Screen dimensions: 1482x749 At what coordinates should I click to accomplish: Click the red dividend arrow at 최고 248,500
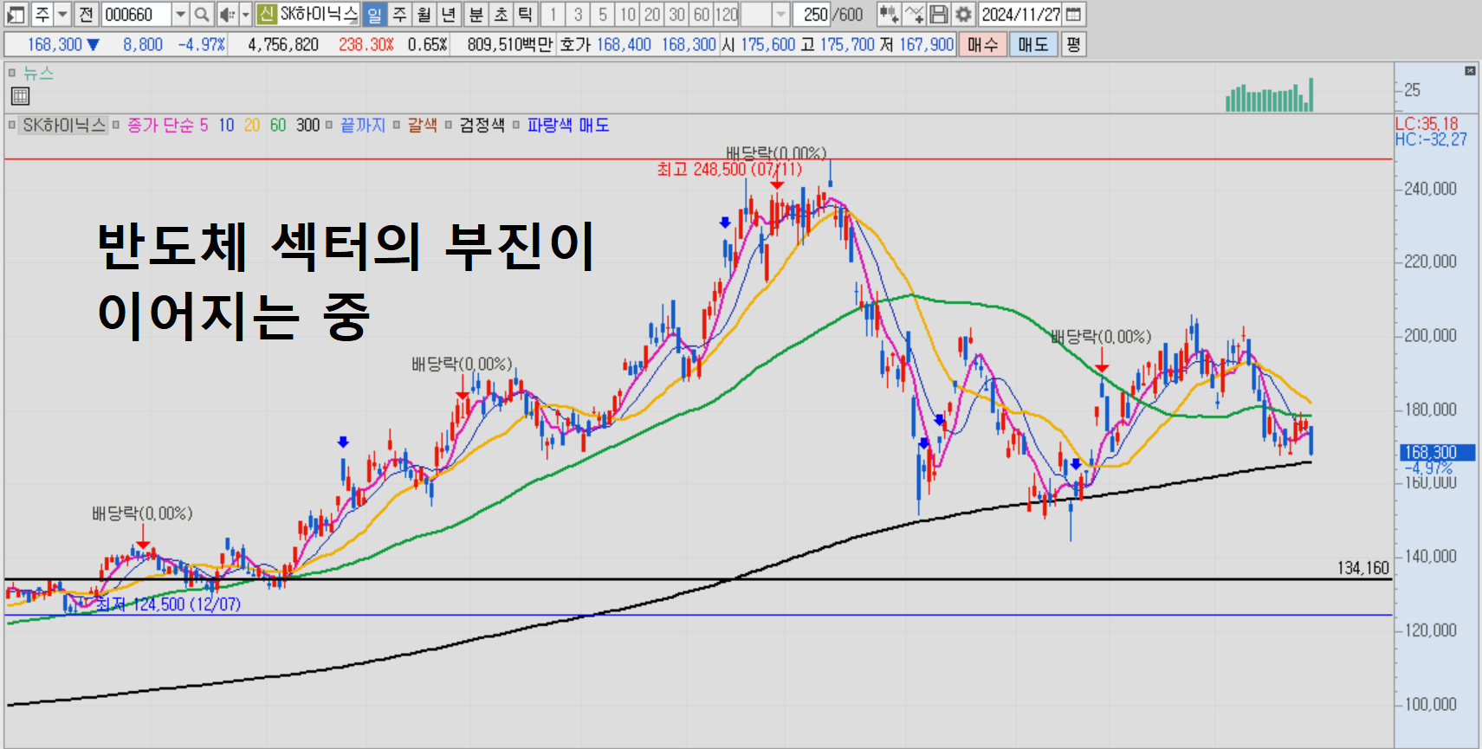click(x=776, y=184)
